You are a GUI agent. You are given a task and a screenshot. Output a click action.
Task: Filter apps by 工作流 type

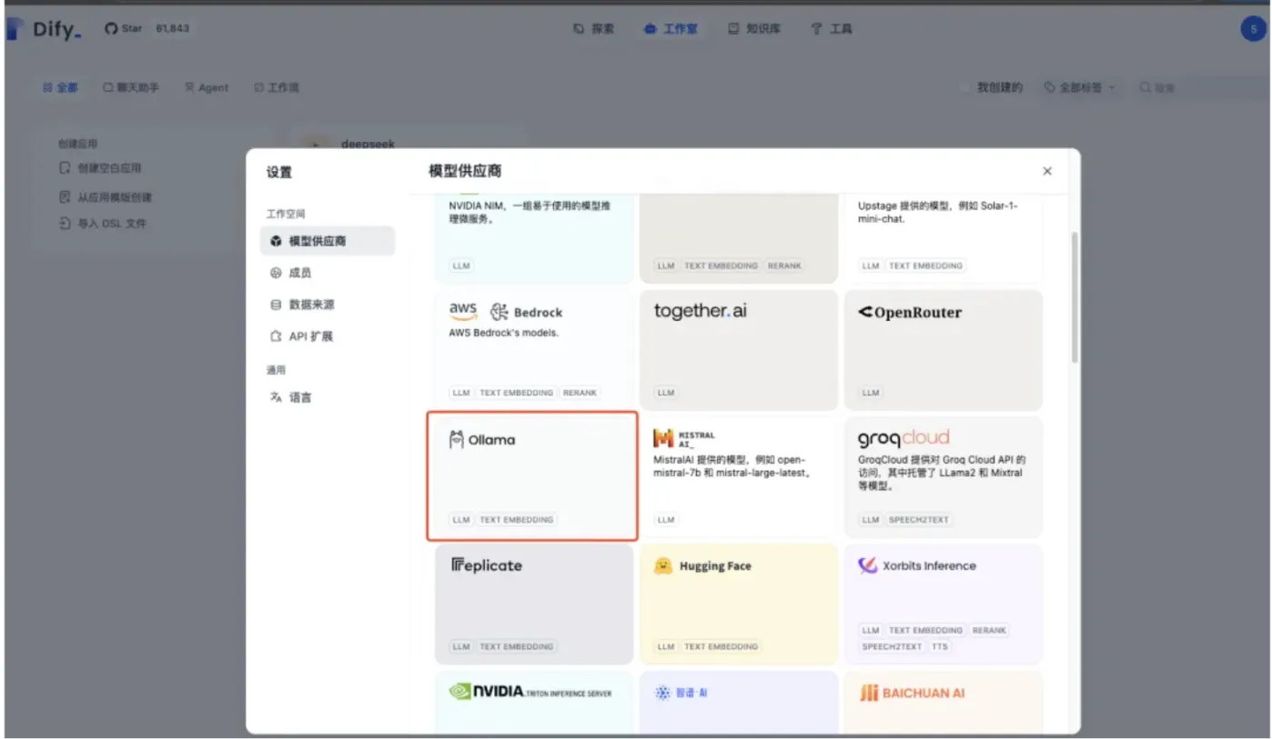point(277,88)
